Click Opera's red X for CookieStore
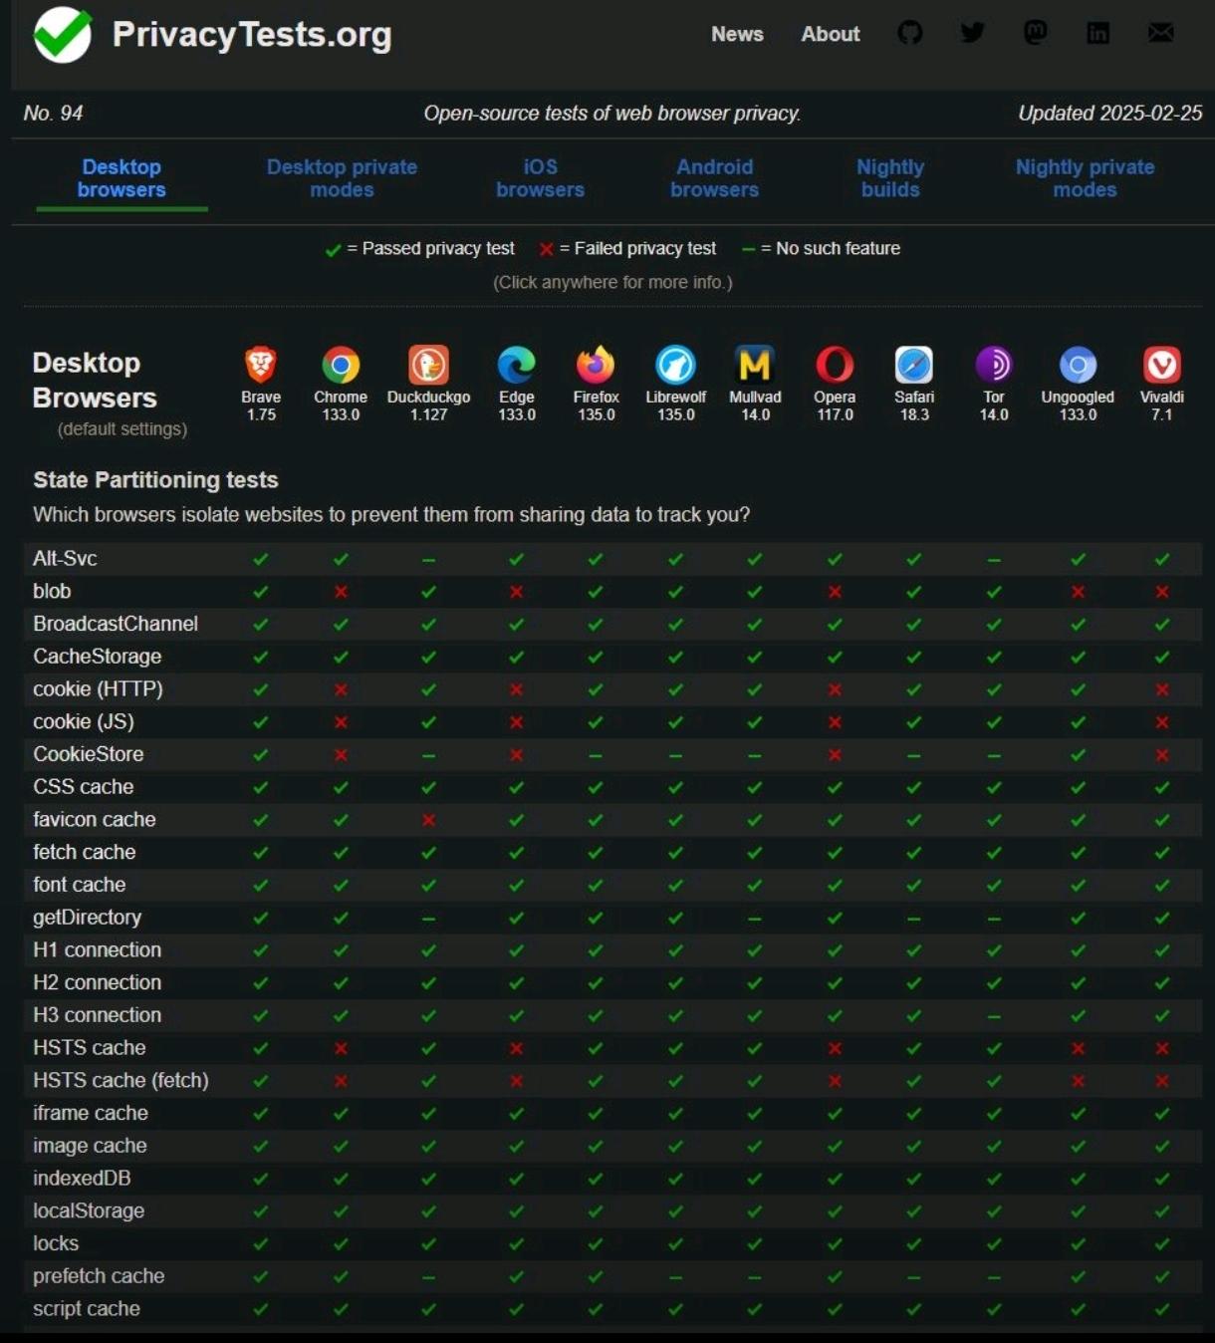The width and height of the screenshot is (1215, 1343). (835, 755)
